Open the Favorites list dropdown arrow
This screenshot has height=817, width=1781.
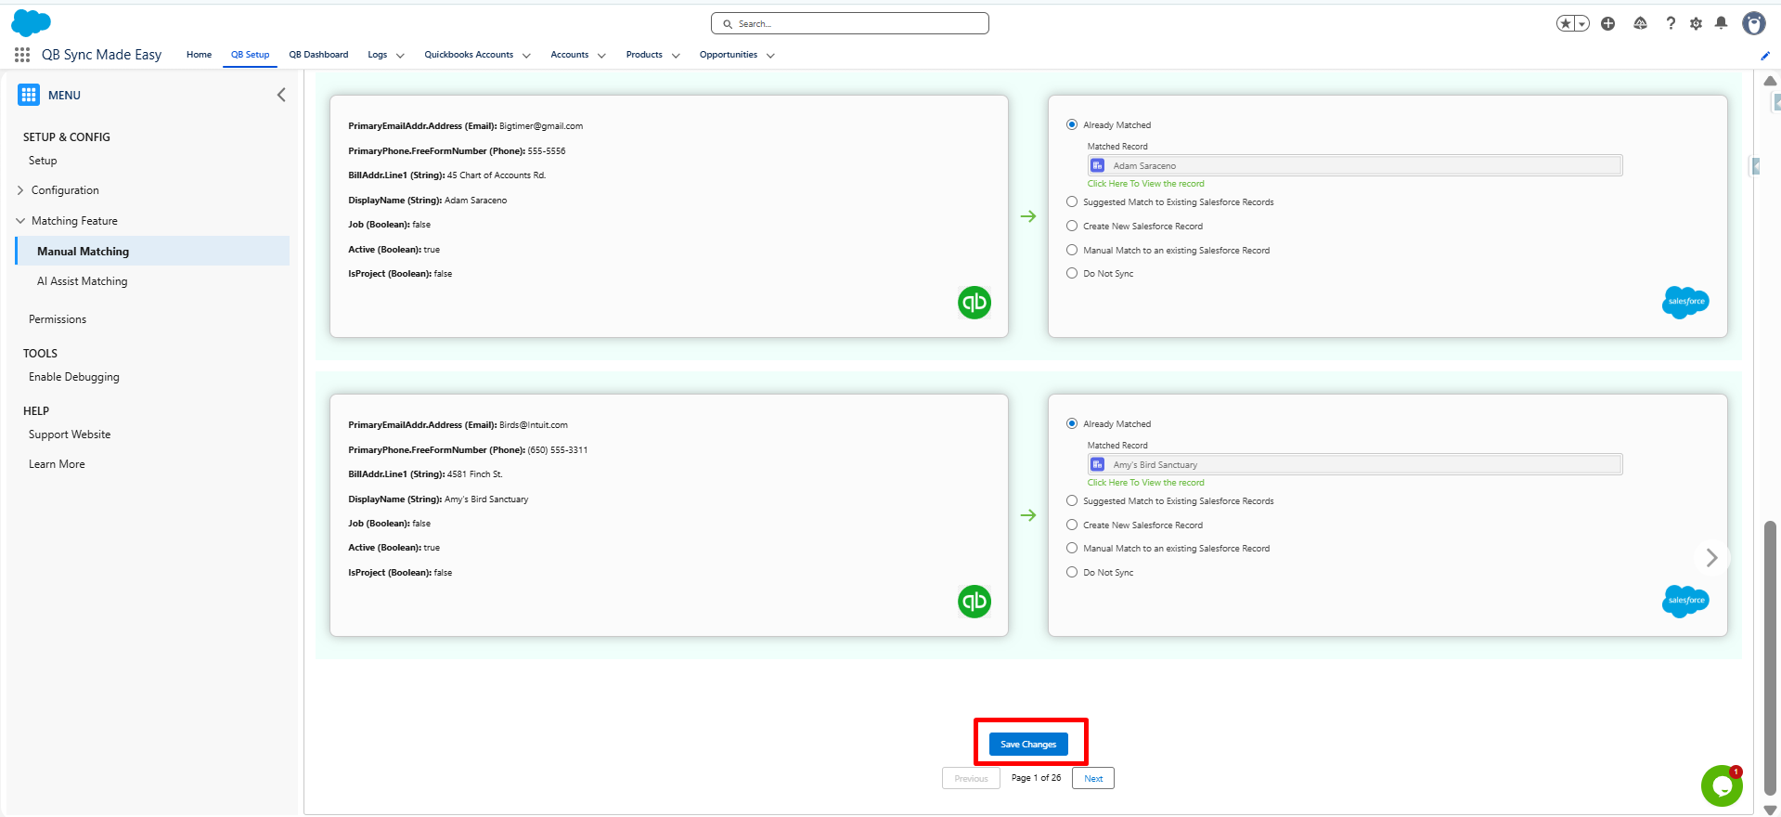coord(1581,23)
